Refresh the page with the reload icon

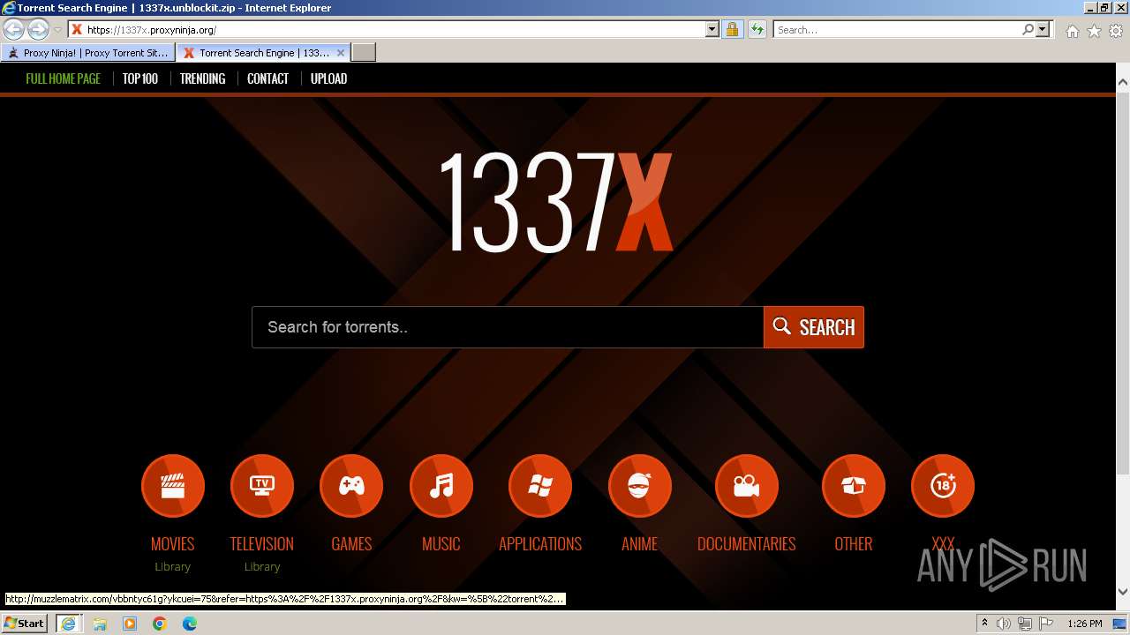coord(757,29)
